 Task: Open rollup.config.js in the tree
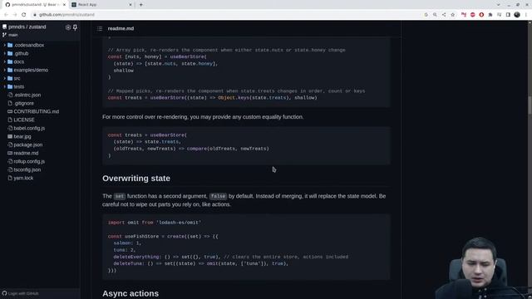point(29,161)
